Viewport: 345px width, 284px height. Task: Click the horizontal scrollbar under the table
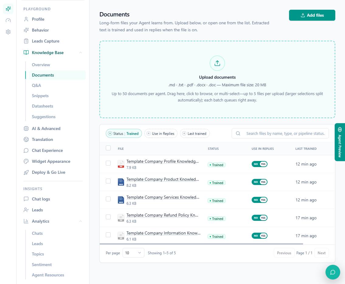click(201, 244)
